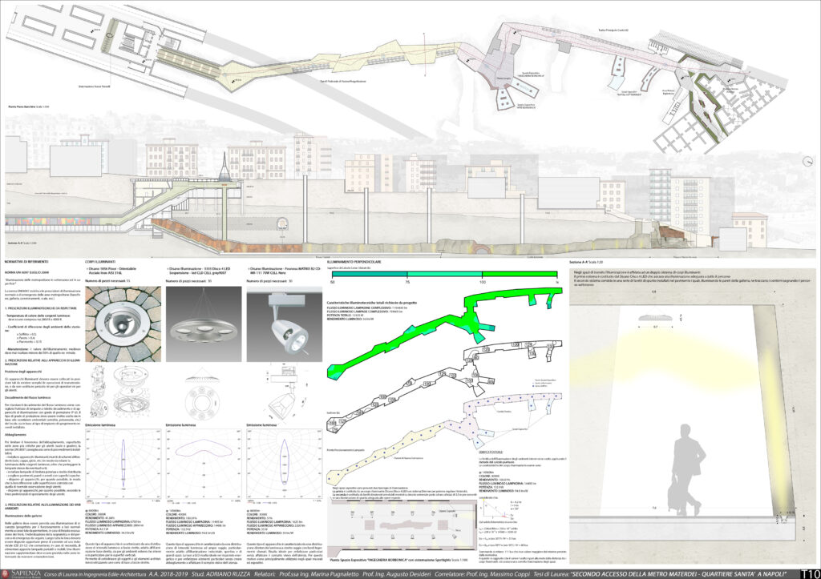Click the north arrow compass symbol

coord(808,162)
